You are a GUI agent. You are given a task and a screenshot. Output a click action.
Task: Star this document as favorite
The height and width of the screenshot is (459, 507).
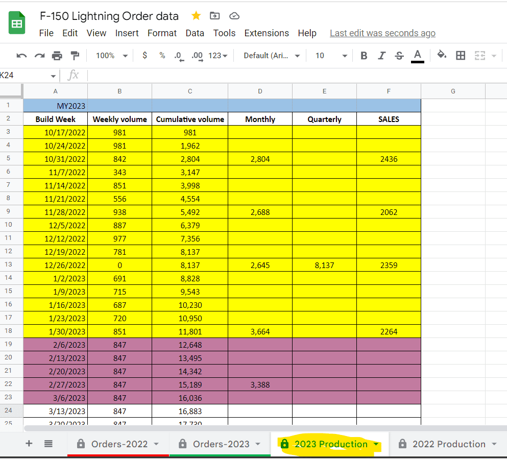click(x=196, y=16)
